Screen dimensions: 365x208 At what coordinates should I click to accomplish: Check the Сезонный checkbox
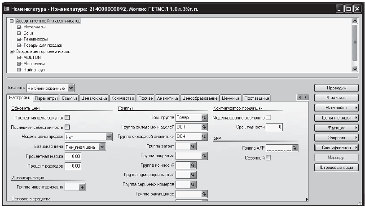[268, 158]
